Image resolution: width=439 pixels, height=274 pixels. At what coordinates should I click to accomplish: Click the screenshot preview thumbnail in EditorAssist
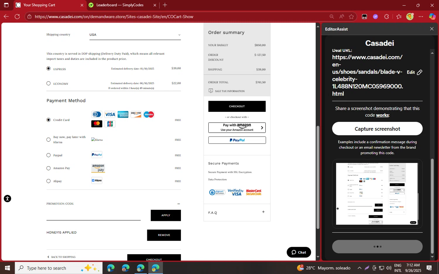coord(377,194)
